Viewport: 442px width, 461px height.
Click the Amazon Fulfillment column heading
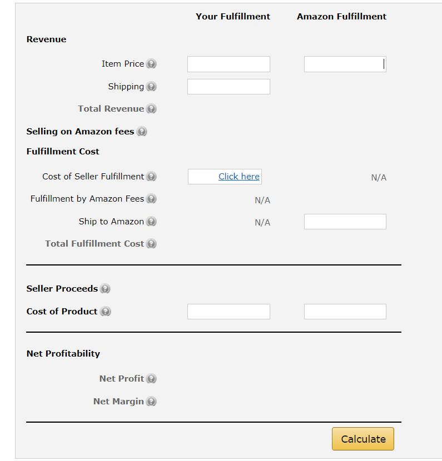(x=341, y=17)
